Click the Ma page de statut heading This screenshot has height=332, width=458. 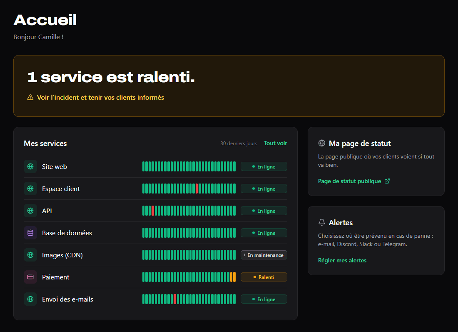[x=360, y=143]
